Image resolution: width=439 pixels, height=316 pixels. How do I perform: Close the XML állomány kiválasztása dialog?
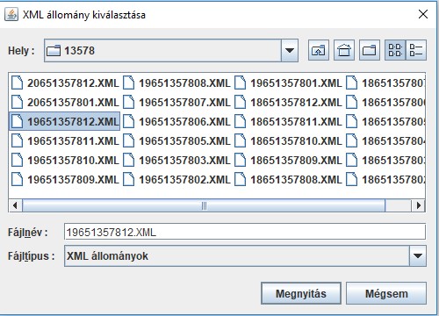423,14
